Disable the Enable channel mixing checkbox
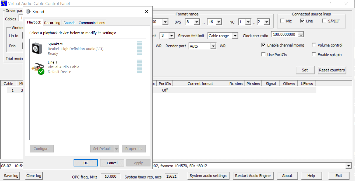 pos(263,45)
